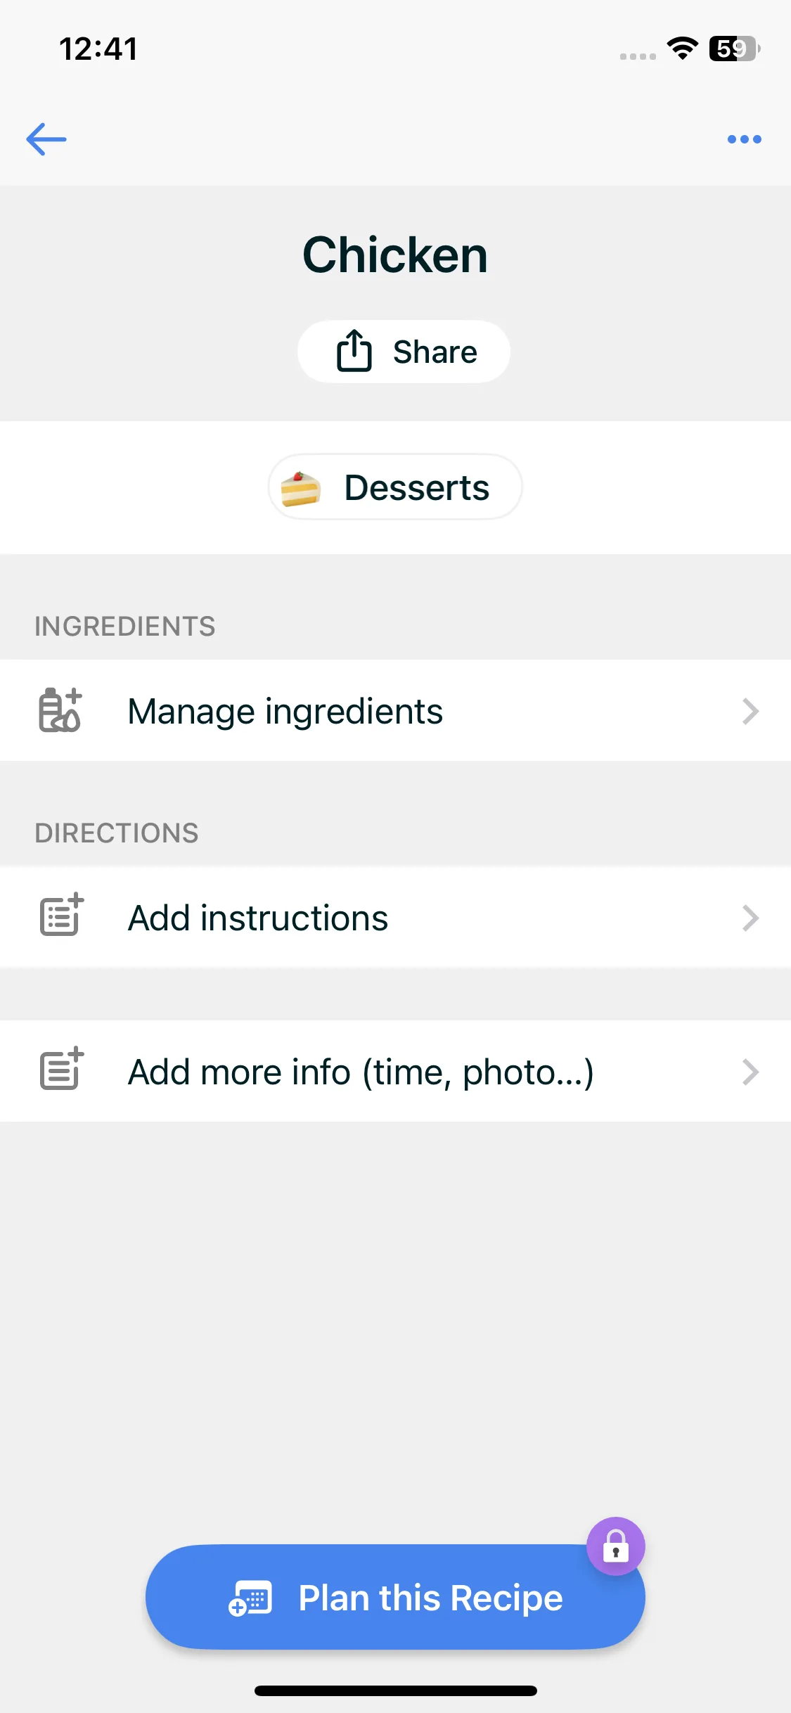Screen dimensions: 791x1713
Task: Expand Manage ingredients chevron
Action: (x=750, y=711)
